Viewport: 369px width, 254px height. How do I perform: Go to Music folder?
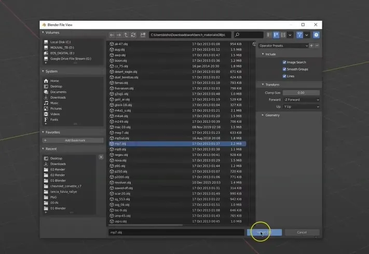pyautogui.click(x=73, y=103)
